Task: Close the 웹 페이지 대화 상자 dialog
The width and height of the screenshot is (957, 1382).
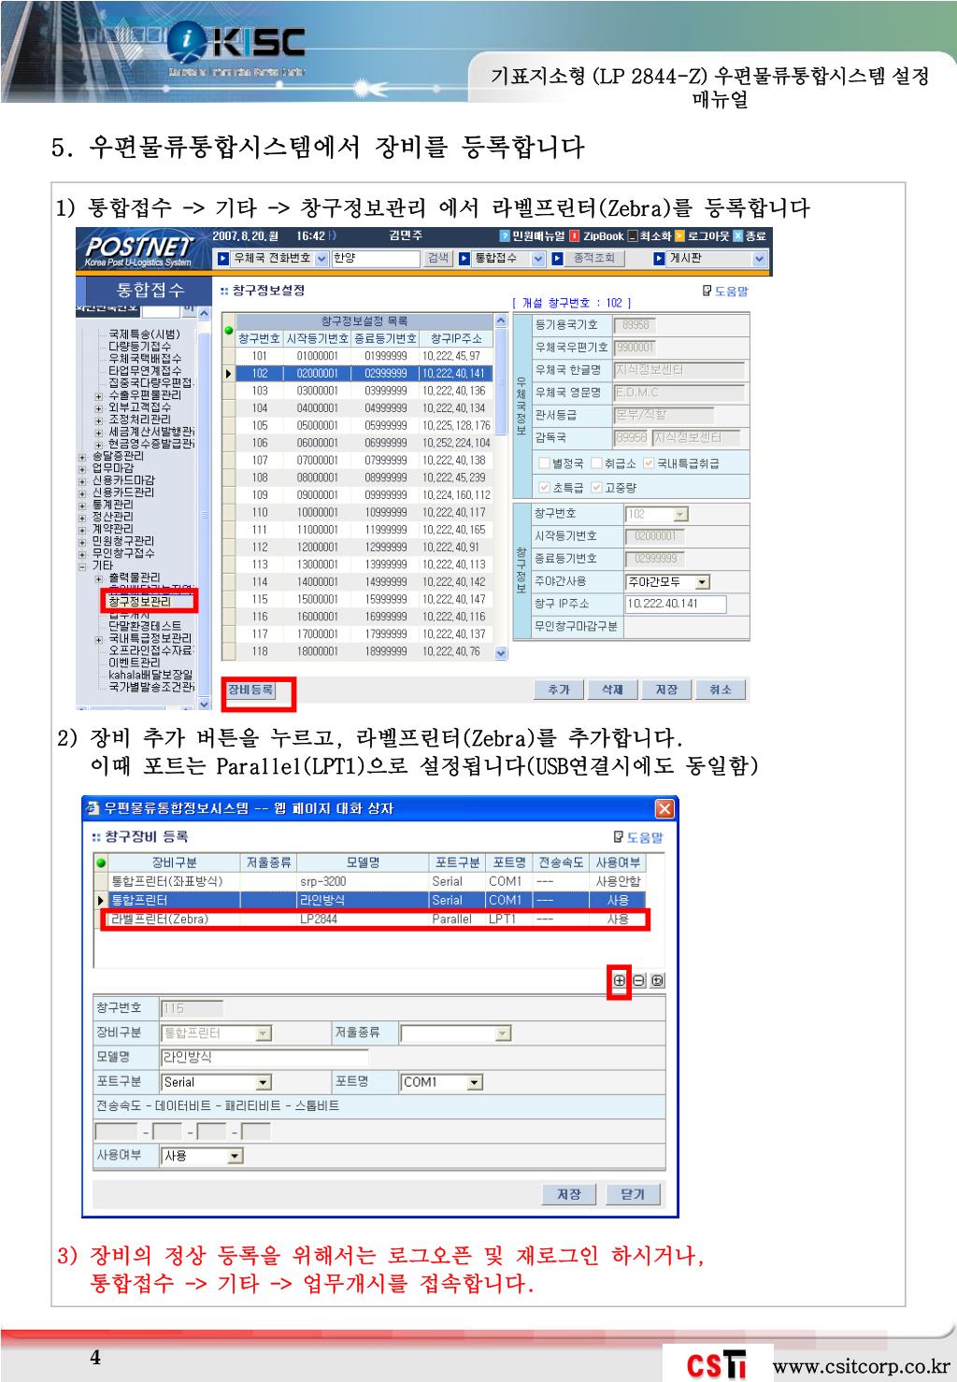Action: coord(664,808)
